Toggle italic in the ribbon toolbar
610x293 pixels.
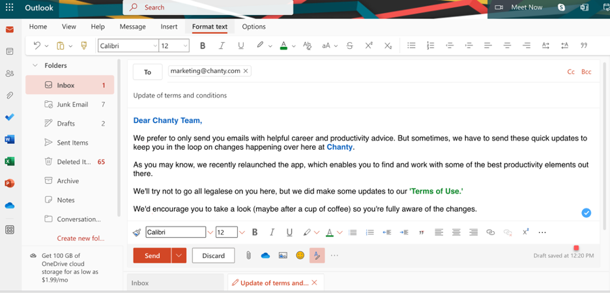click(222, 46)
